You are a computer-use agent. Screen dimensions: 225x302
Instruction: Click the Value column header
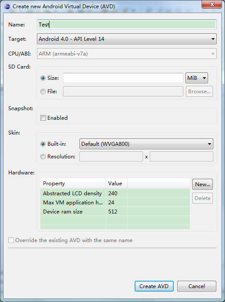(x=116, y=184)
